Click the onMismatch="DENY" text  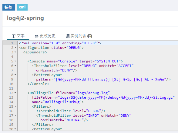tap(55, 70)
